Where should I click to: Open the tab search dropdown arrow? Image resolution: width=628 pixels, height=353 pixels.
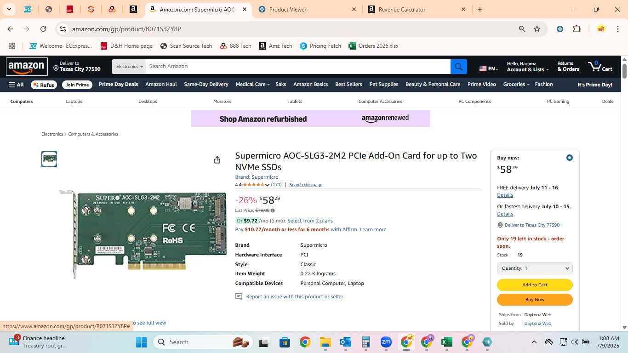tap(9, 9)
